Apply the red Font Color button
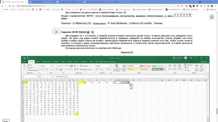 (x=61, y=69)
